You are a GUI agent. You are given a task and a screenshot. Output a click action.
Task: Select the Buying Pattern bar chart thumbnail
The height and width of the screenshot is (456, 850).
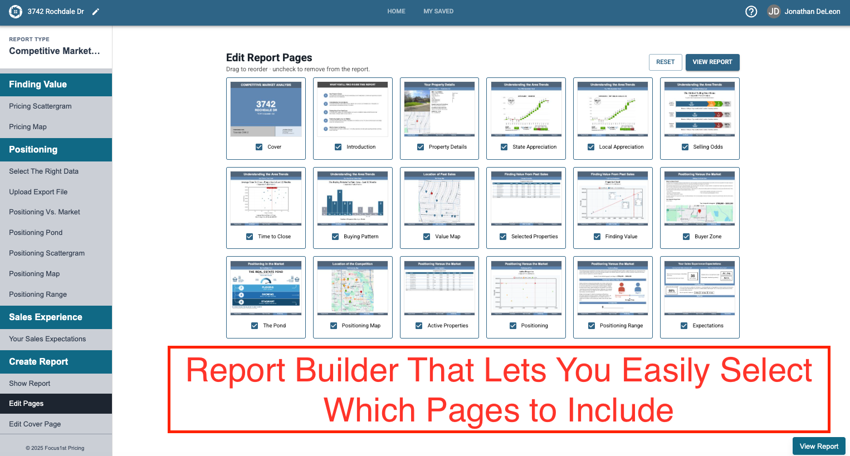[x=353, y=199]
